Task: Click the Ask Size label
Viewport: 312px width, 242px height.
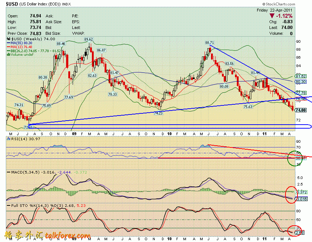Action: 54,22
